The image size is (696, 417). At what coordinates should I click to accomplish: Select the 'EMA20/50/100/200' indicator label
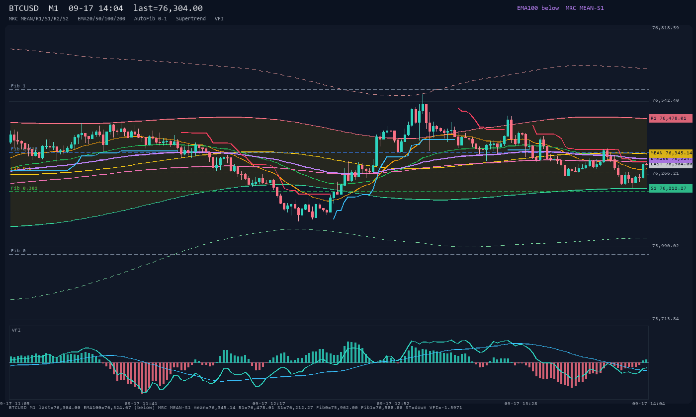pos(101,19)
